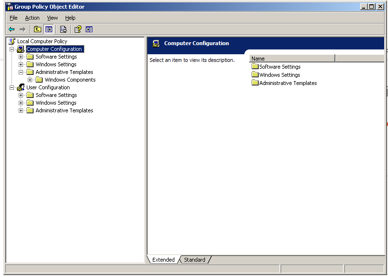
Task: Expand the Windows Components folder node
Action: pos(30,80)
